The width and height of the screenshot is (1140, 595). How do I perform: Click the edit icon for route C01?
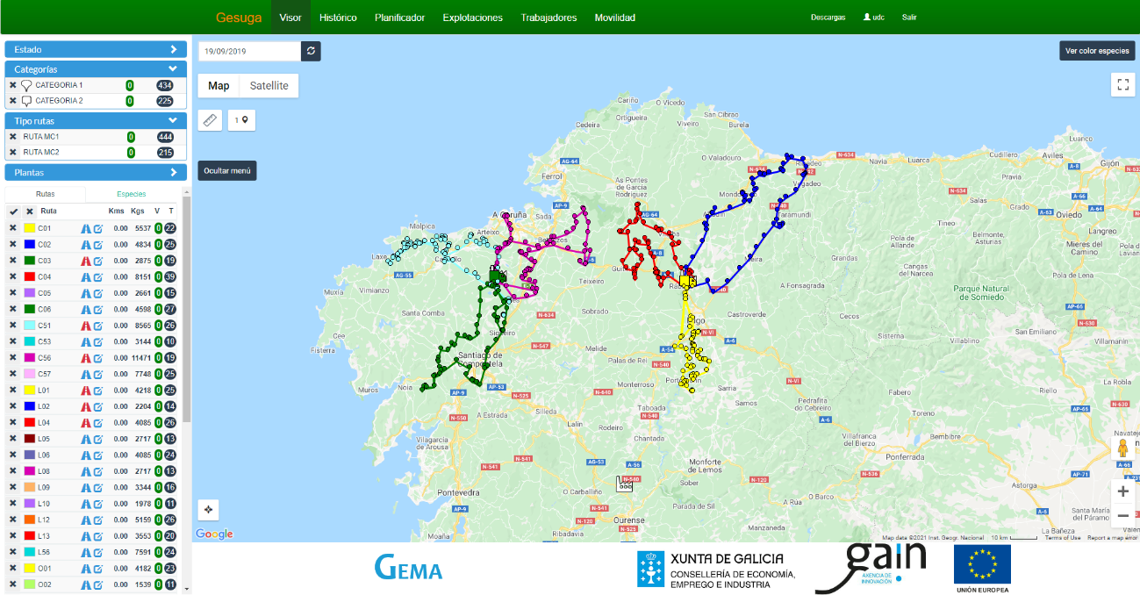pyautogui.click(x=98, y=228)
